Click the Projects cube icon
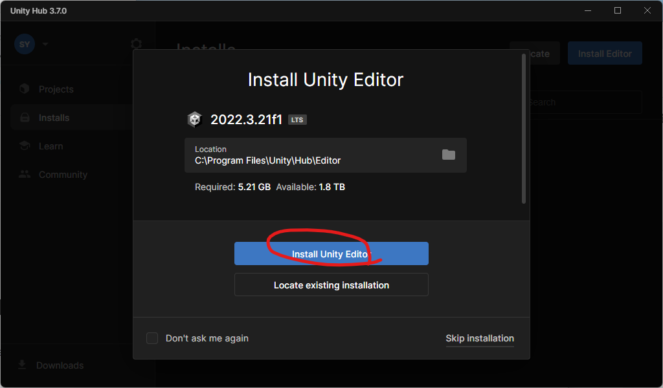Screen dimensions: 663x388 click(25, 88)
